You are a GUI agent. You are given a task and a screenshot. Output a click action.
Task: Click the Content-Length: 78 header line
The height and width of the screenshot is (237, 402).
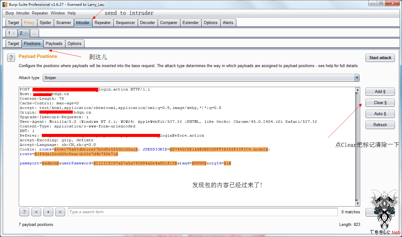click(42, 98)
